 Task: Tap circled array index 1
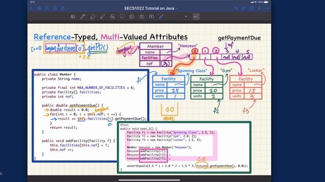click(x=205, y=51)
